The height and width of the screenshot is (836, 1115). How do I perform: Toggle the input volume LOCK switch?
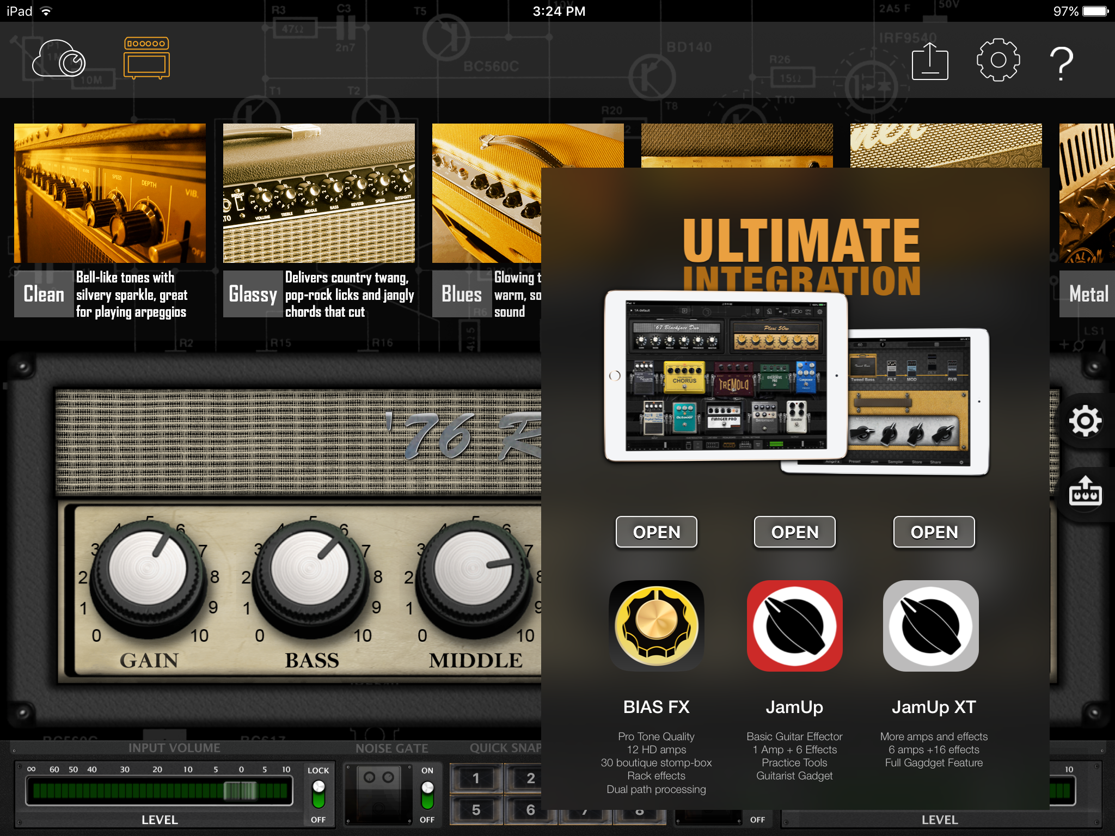coord(318,795)
